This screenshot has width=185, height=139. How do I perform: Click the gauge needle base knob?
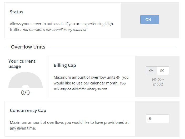click(26, 87)
